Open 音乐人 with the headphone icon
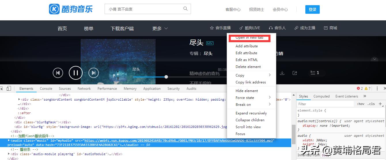The width and height of the screenshot is (386, 160). click(x=277, y=28)
